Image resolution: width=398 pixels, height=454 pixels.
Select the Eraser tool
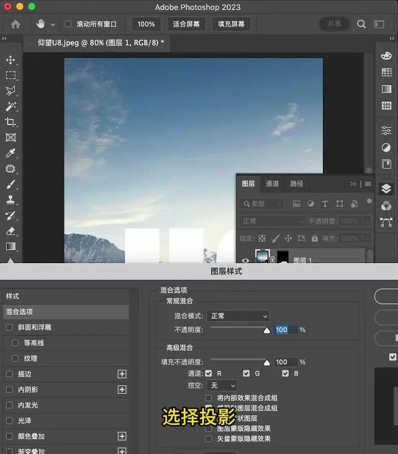click(11, 231)
